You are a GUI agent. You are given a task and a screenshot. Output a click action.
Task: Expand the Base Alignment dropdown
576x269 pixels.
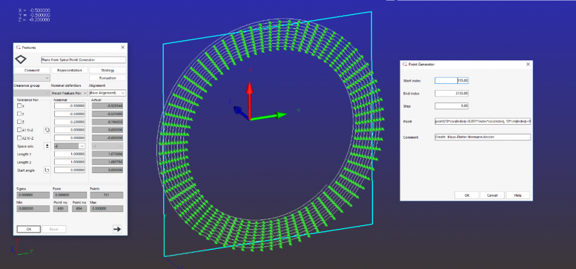pyautogui.click(x=107, y=93)
